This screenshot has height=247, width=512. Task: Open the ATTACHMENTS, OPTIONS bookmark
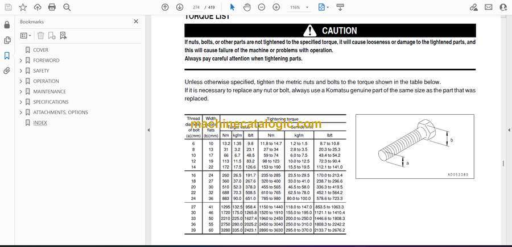[60, 112]
